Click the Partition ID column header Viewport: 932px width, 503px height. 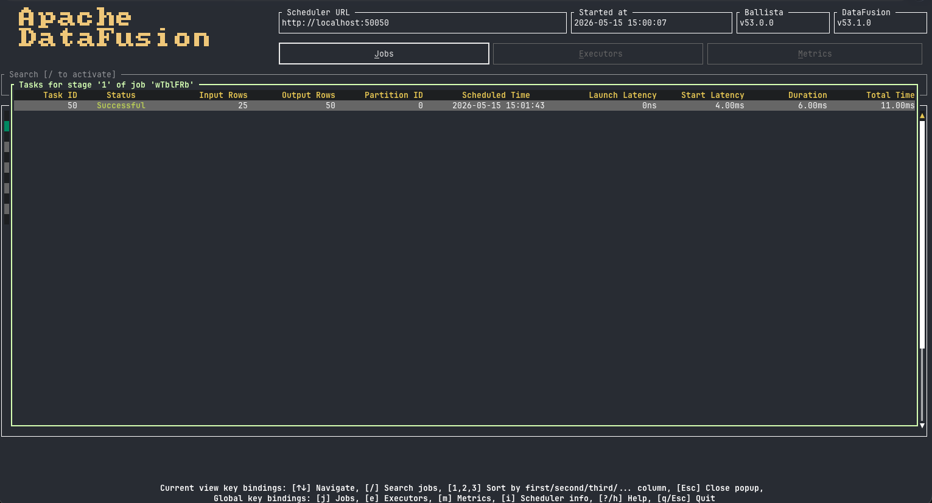[394, 95]
